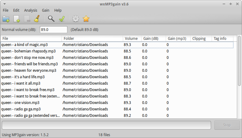Image resolution: width=242 pixels, height=138 pixels.
Task: Open the Help menu
Action: [x=58, y=10]
